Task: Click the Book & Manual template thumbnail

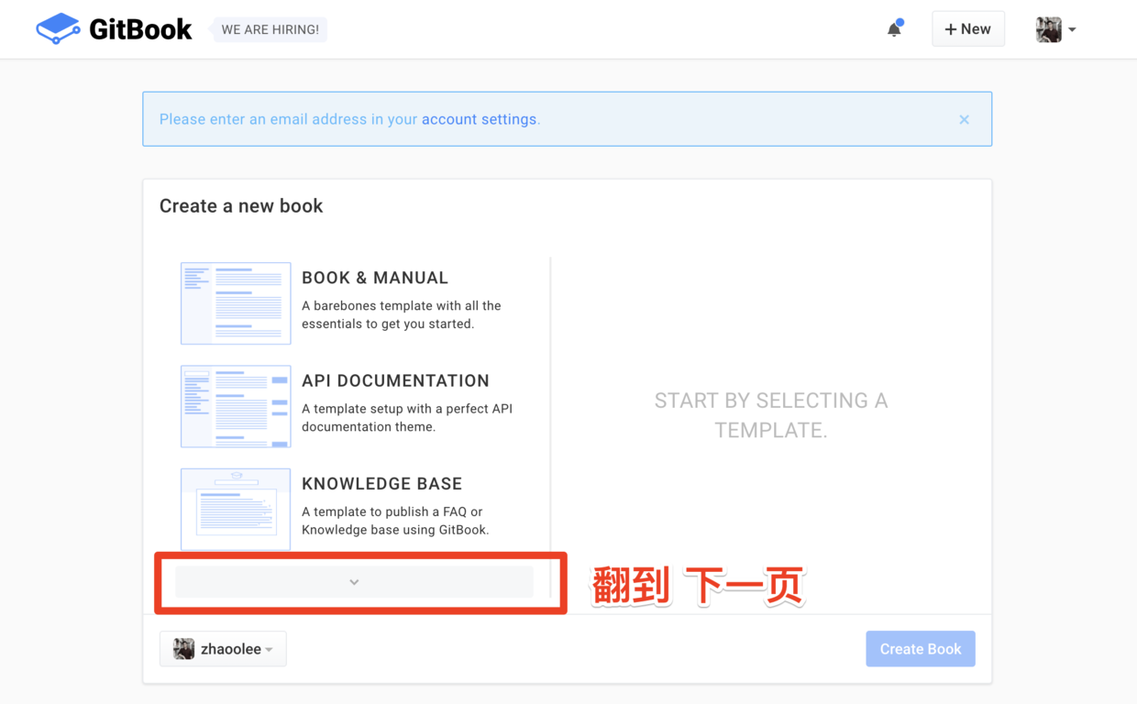Action: 236,303
